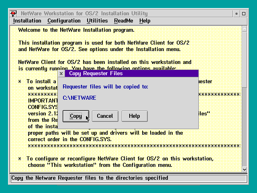Click the line 'NetWare Client for OS/2 has been installed'

point(105,62)
